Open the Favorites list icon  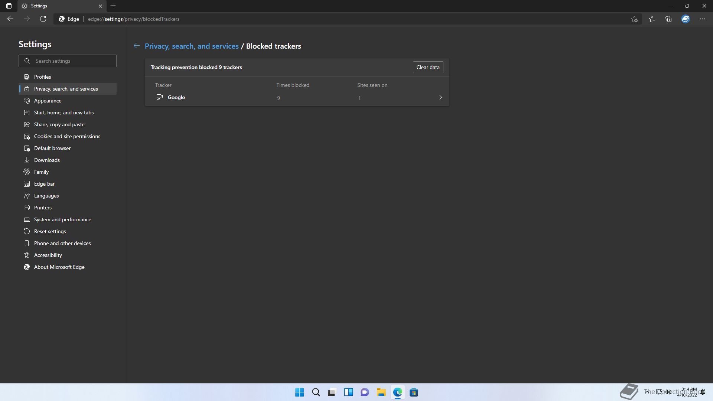[x=652, y=19]
